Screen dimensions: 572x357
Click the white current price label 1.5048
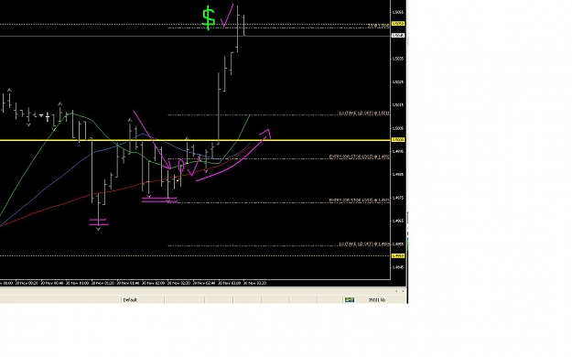pos(397,36)
